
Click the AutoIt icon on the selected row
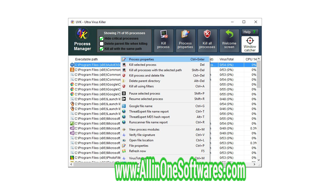coord(72,65)
